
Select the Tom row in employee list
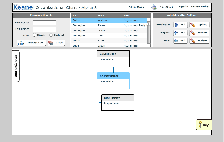(109, 35)
